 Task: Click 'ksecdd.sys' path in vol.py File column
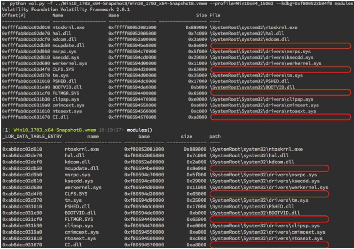[x=262, y=57]
